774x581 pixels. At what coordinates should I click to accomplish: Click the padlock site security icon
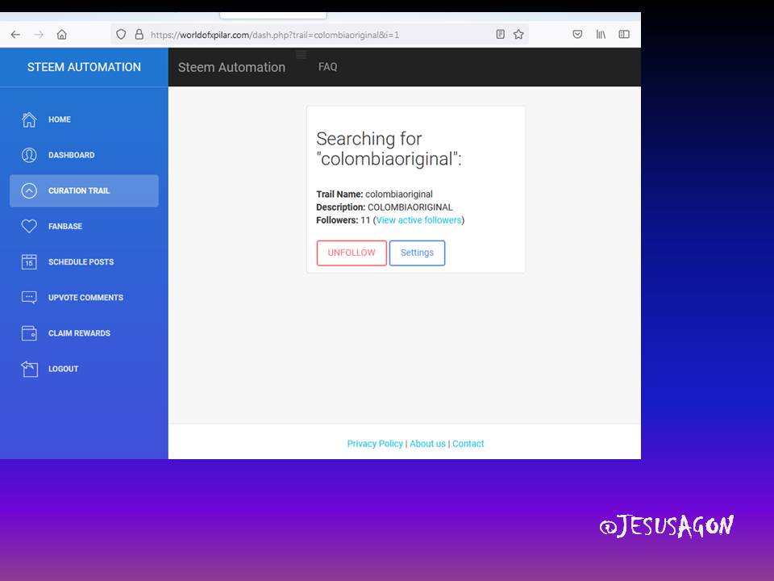coord(139,35)
